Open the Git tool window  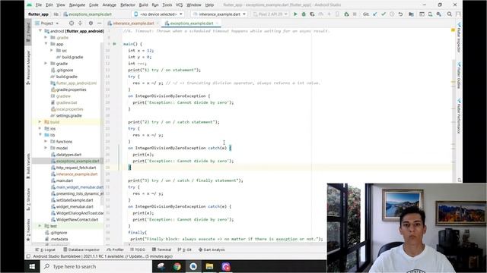184,249
